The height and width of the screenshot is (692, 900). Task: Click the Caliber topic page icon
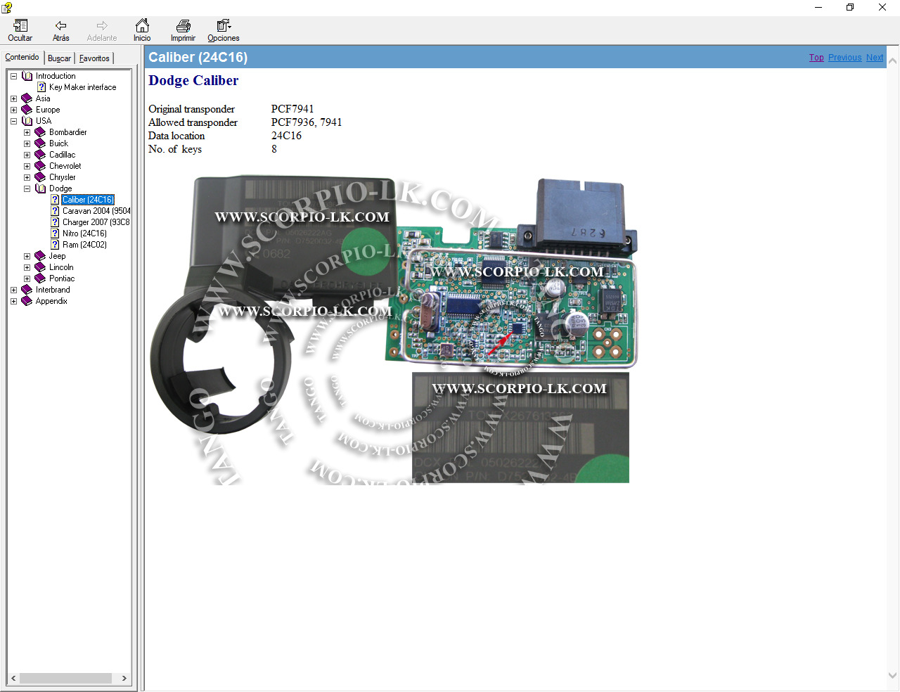[55, 200]
